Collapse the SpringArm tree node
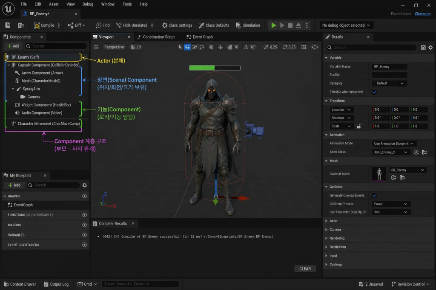Screen dimensions: 436x290 [13, 89]
